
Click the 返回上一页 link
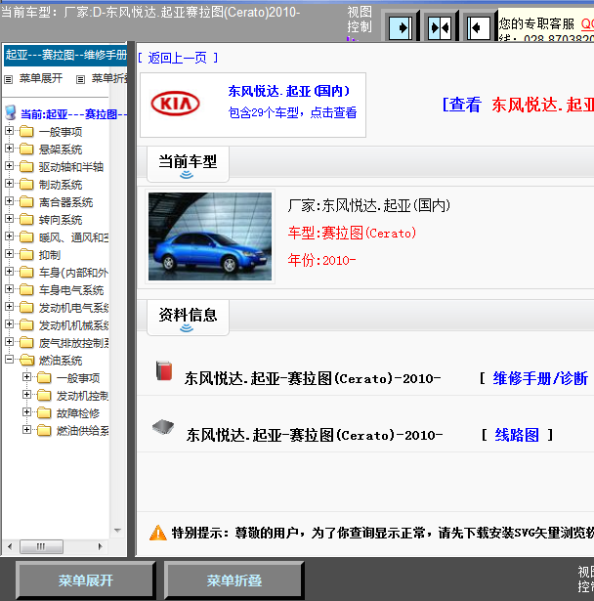(x=178, y=58)
